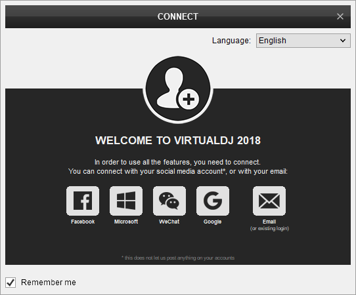This screenshot has height=295, width=356.
Task: Click the Welcome to VirtualDJ 2018 heading
Action: coord(178,140)
